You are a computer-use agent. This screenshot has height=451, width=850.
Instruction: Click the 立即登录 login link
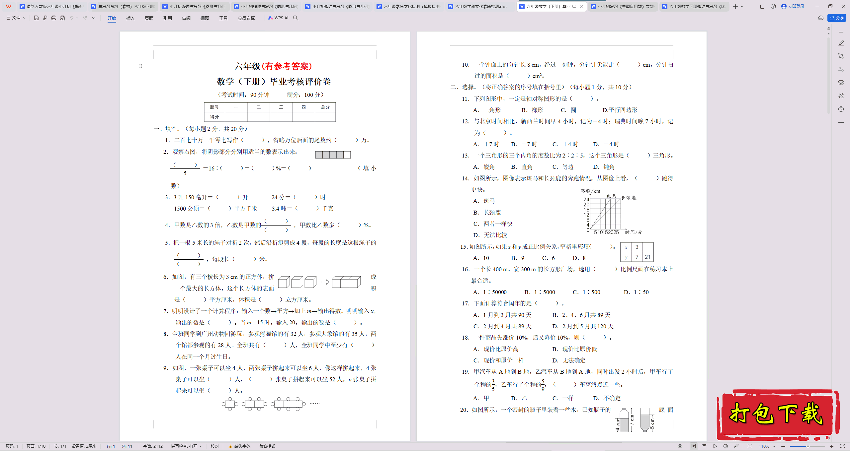(x=793, y=6)
